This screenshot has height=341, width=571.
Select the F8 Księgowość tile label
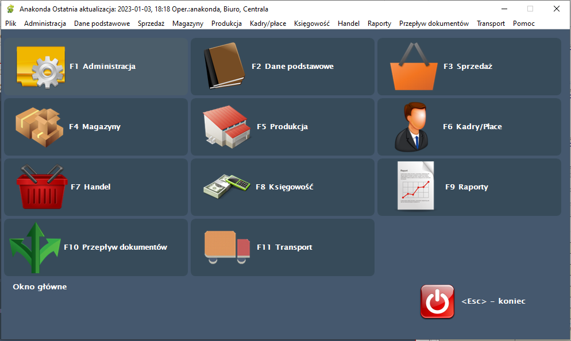click(284, 187)
